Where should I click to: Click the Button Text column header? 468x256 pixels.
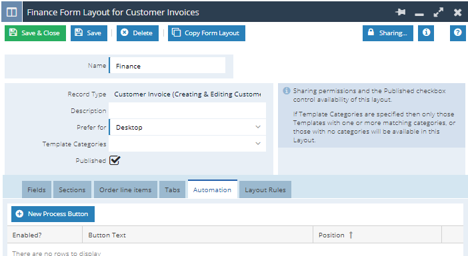197,235
